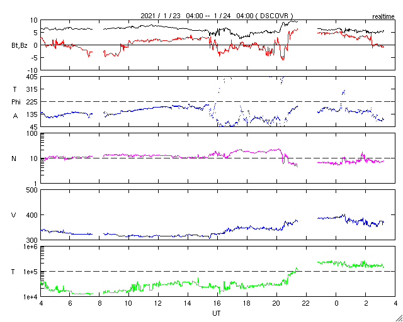
Task: Click the 'realtime' label at top right
Action: coord(383,17)
